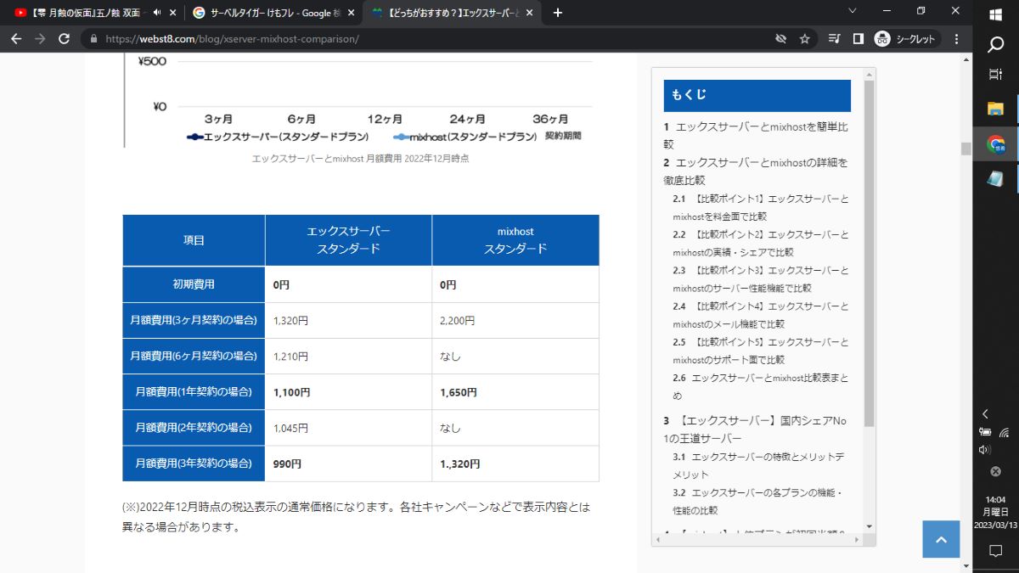
Task: Click the third-party cookie blocked eye icon
Action: tap(780, 39)
